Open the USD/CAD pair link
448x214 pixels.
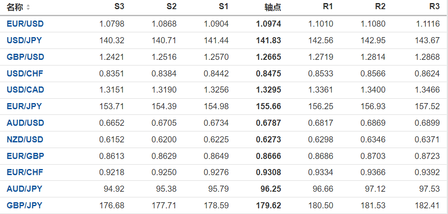click(x=25, y=90)
